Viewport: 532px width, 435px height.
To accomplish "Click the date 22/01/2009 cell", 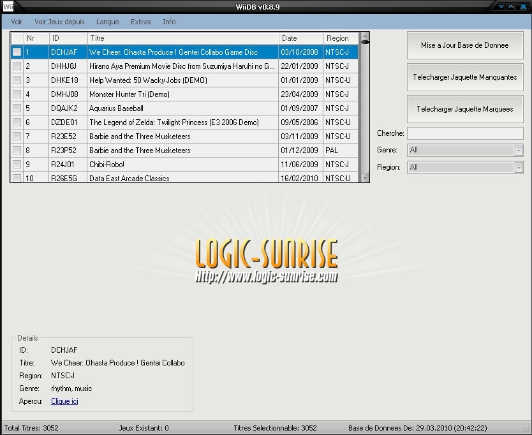I will [299, 66].
